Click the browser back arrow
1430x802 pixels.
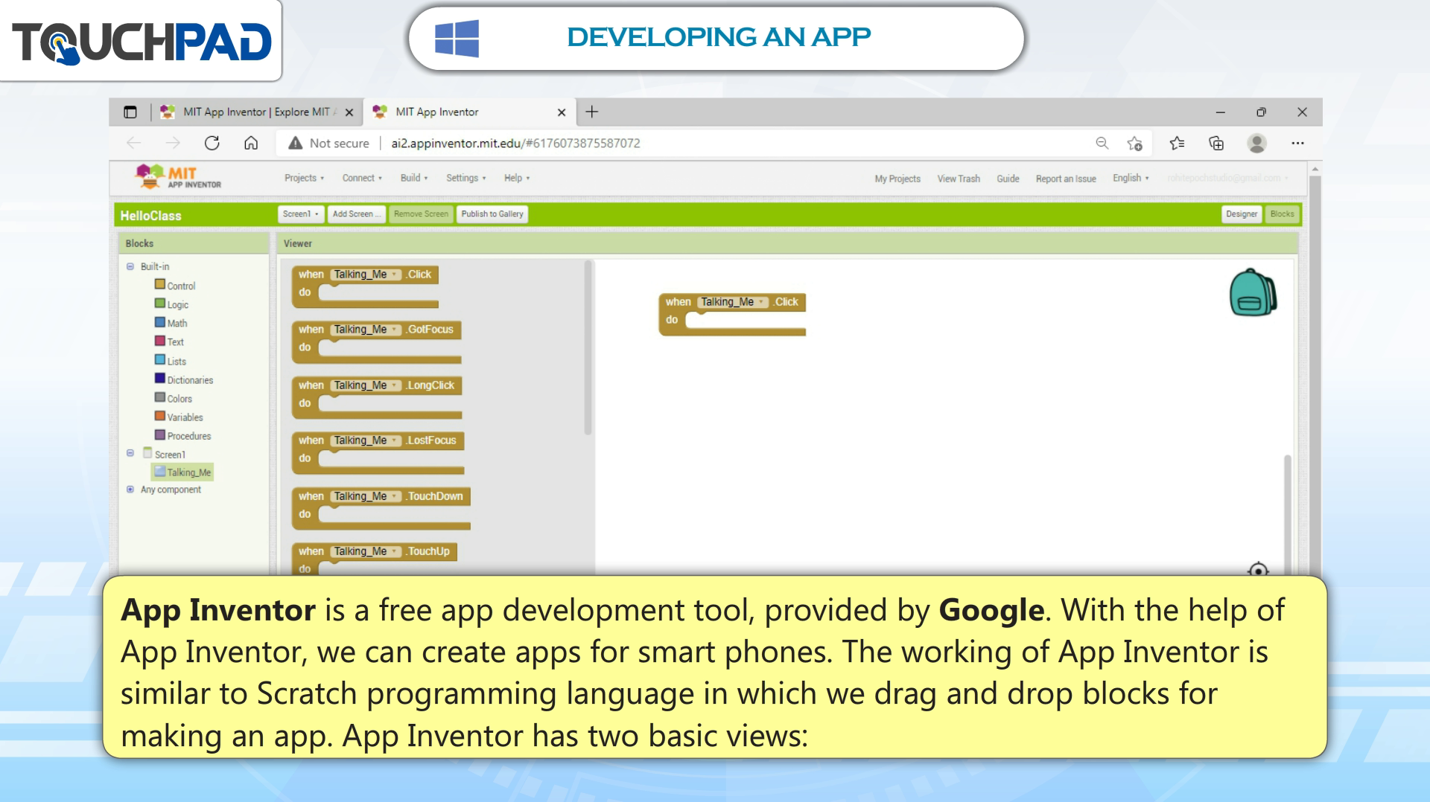click(x=134, y=143)
